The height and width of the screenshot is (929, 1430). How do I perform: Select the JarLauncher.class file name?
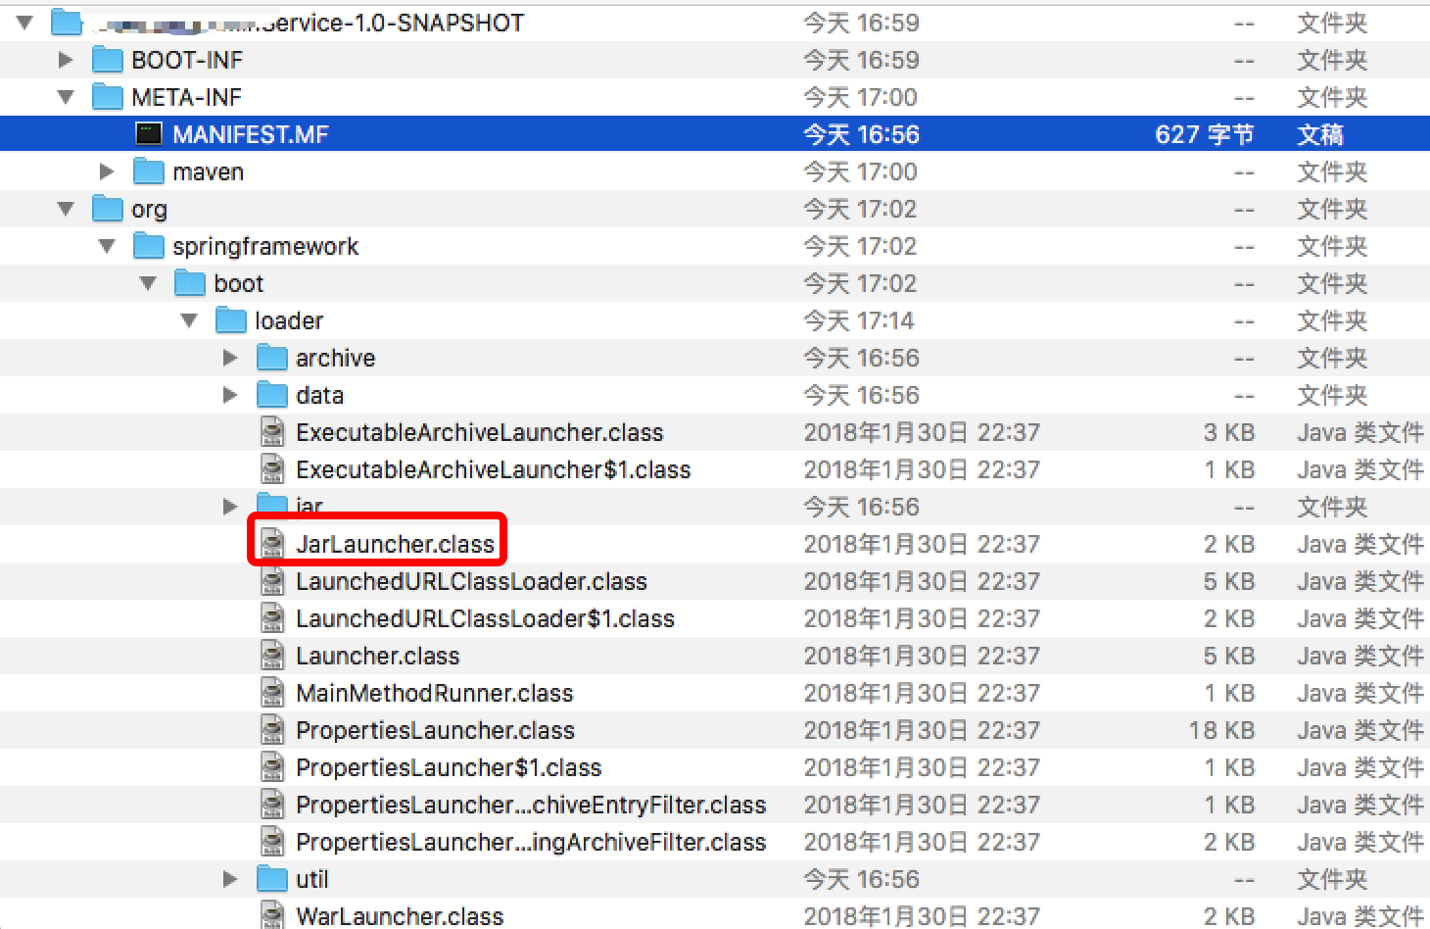(x=395, y=544)
